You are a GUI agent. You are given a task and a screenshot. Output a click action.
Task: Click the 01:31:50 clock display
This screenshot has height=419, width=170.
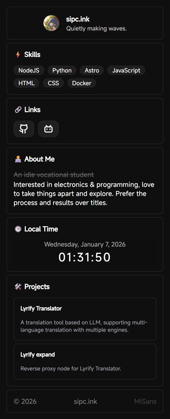85,257
